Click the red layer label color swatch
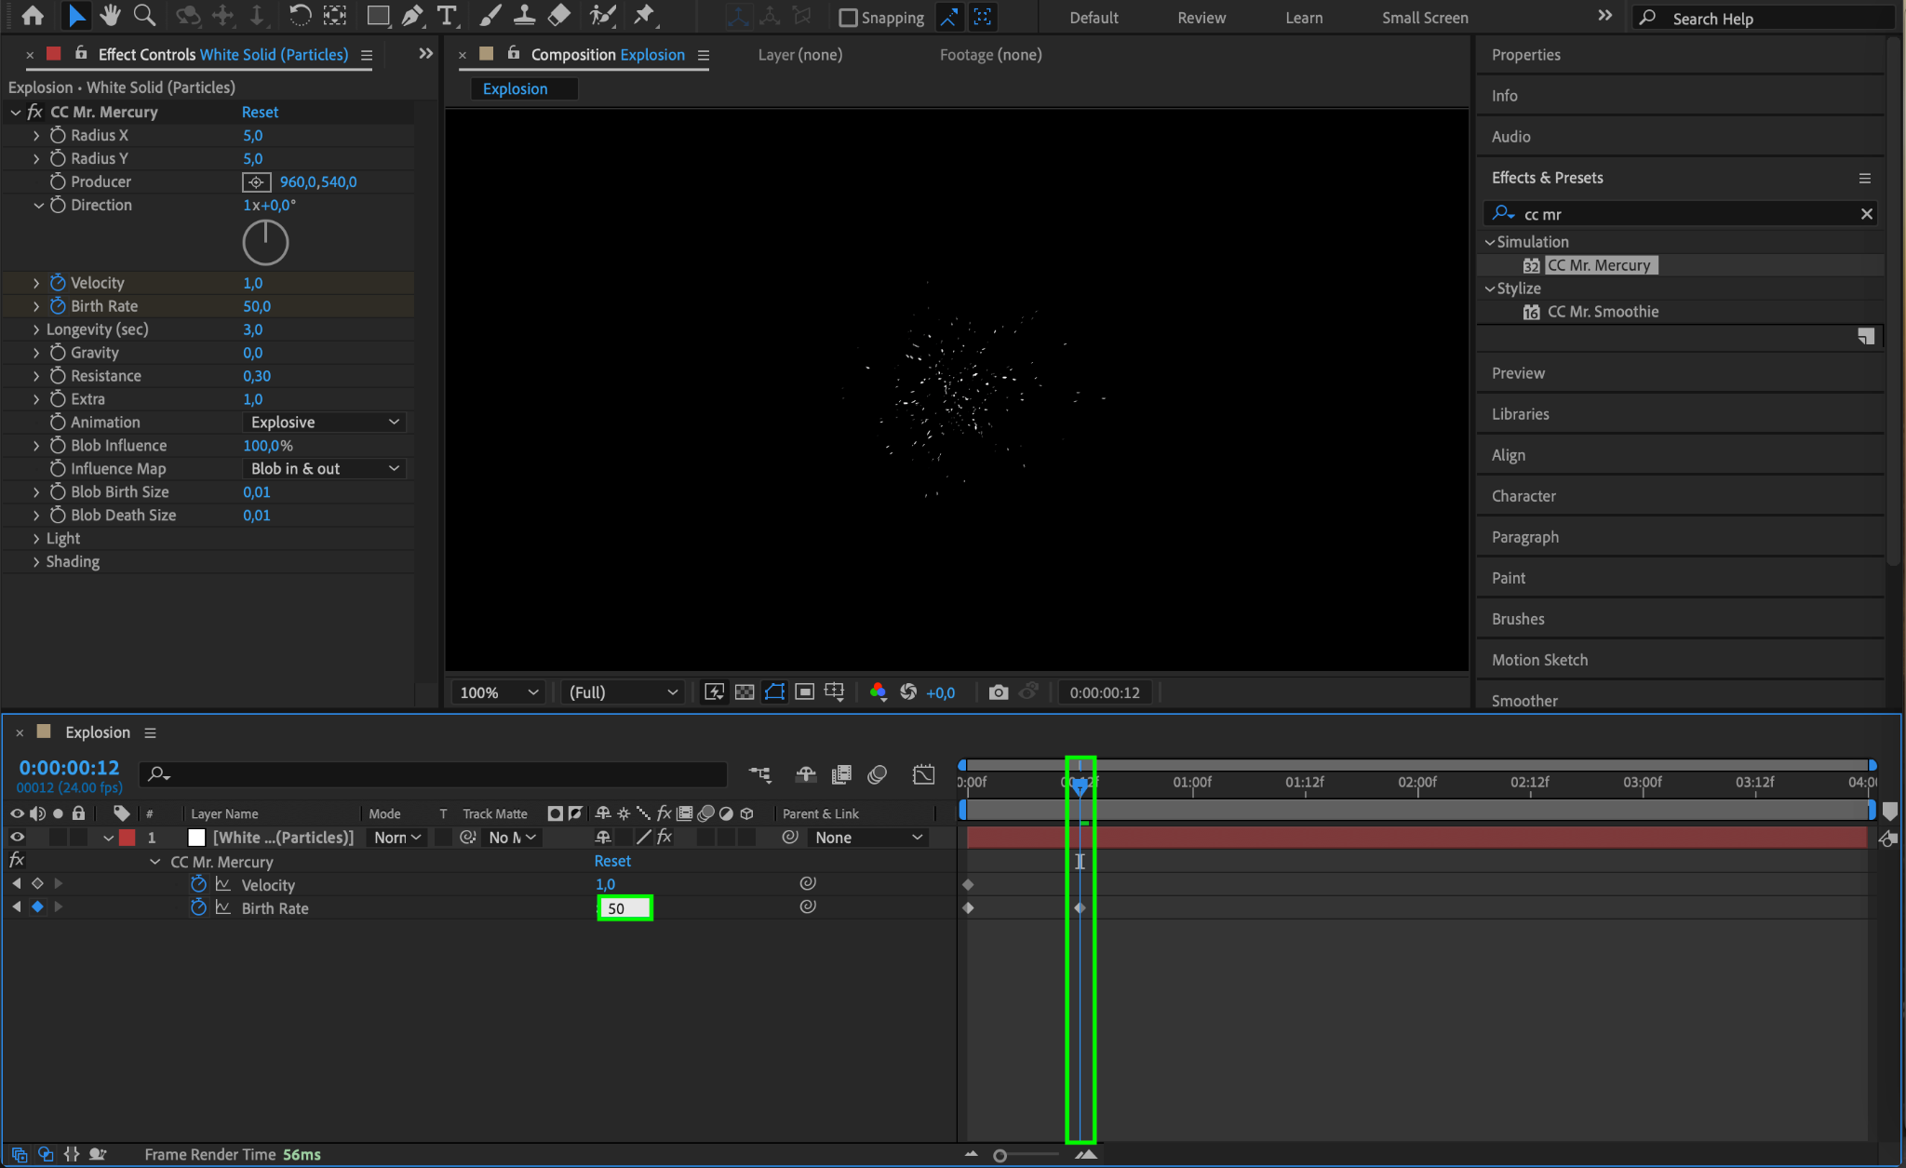Screen dimensions: 1906x1168 coord(128,838)
